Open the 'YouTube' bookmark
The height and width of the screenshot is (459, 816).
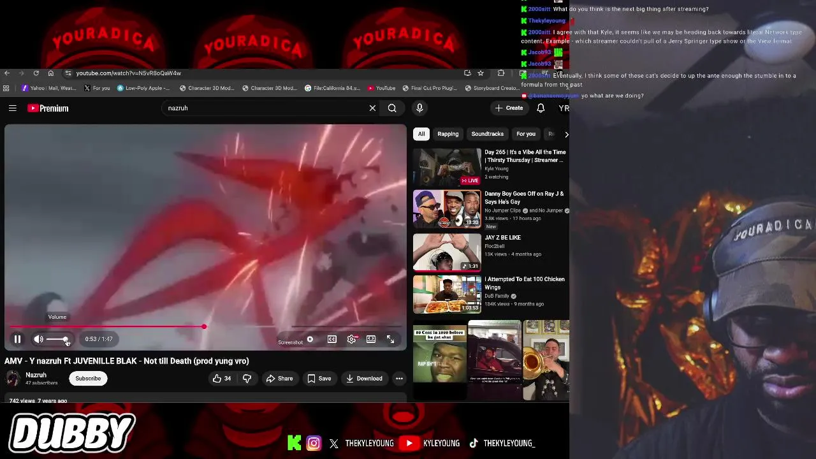point(381,88)
